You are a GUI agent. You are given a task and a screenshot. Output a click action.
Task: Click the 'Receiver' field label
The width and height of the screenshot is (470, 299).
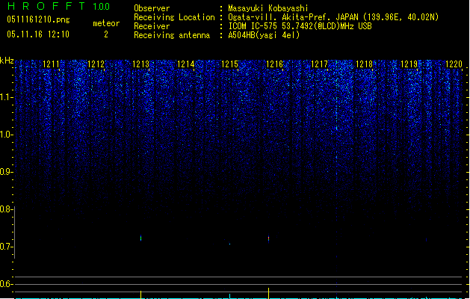[152, 26]
